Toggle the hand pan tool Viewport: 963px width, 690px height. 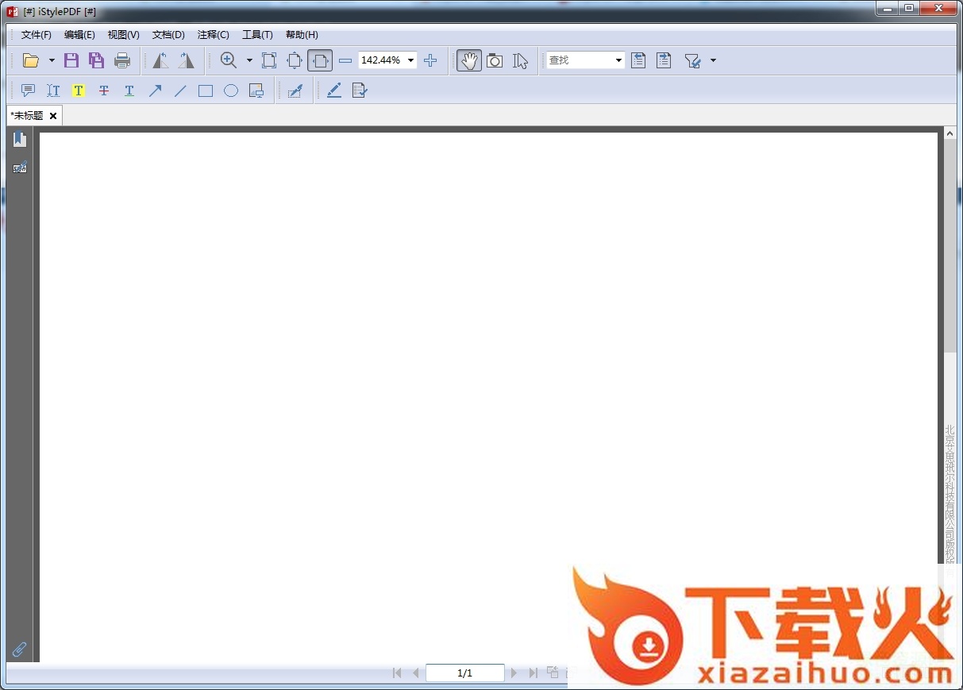(x=469, y=60)
